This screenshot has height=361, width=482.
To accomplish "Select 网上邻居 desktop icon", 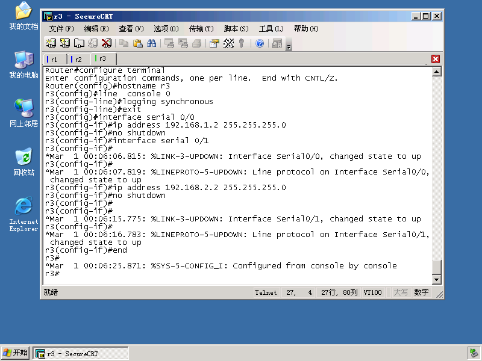I will [23, 113].
